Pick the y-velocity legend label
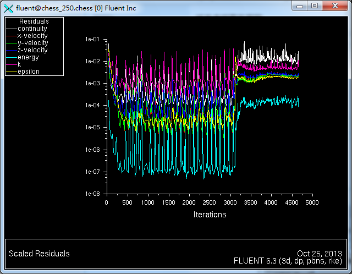 [32, 43]
